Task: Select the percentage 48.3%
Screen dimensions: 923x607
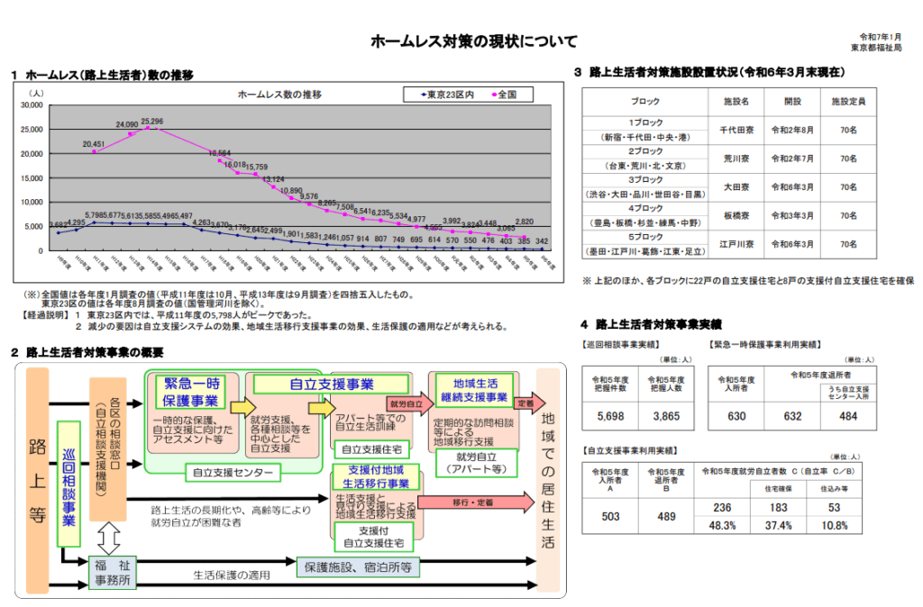Action: click(x=722, y=525)
